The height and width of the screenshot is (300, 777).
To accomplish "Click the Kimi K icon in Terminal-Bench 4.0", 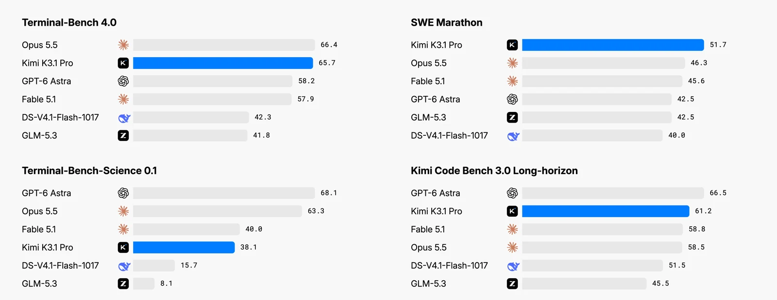I will click(123, 63).
